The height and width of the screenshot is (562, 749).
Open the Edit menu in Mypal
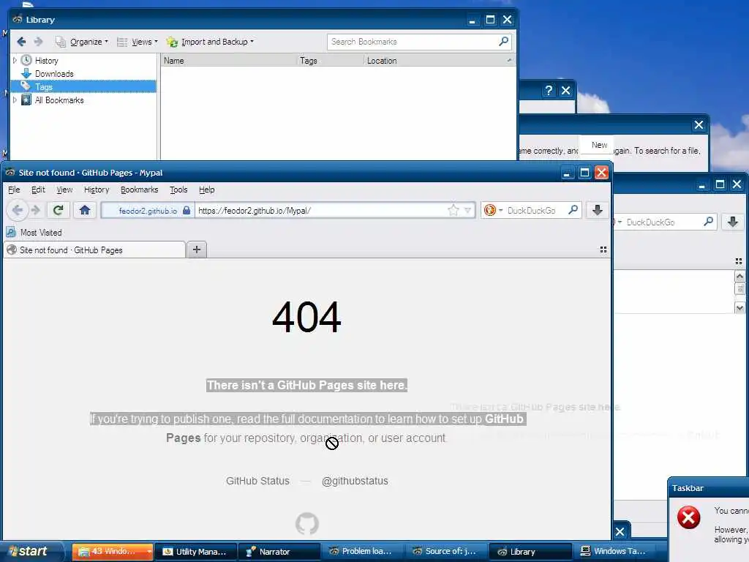(x=38, y=190)
